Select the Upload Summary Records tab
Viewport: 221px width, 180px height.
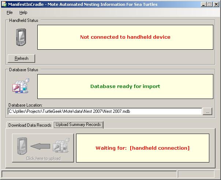(78, 125)
